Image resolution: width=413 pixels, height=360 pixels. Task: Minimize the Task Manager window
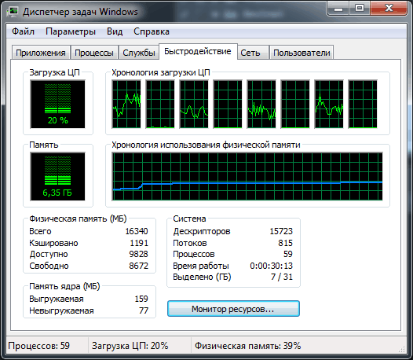[338, 9]
